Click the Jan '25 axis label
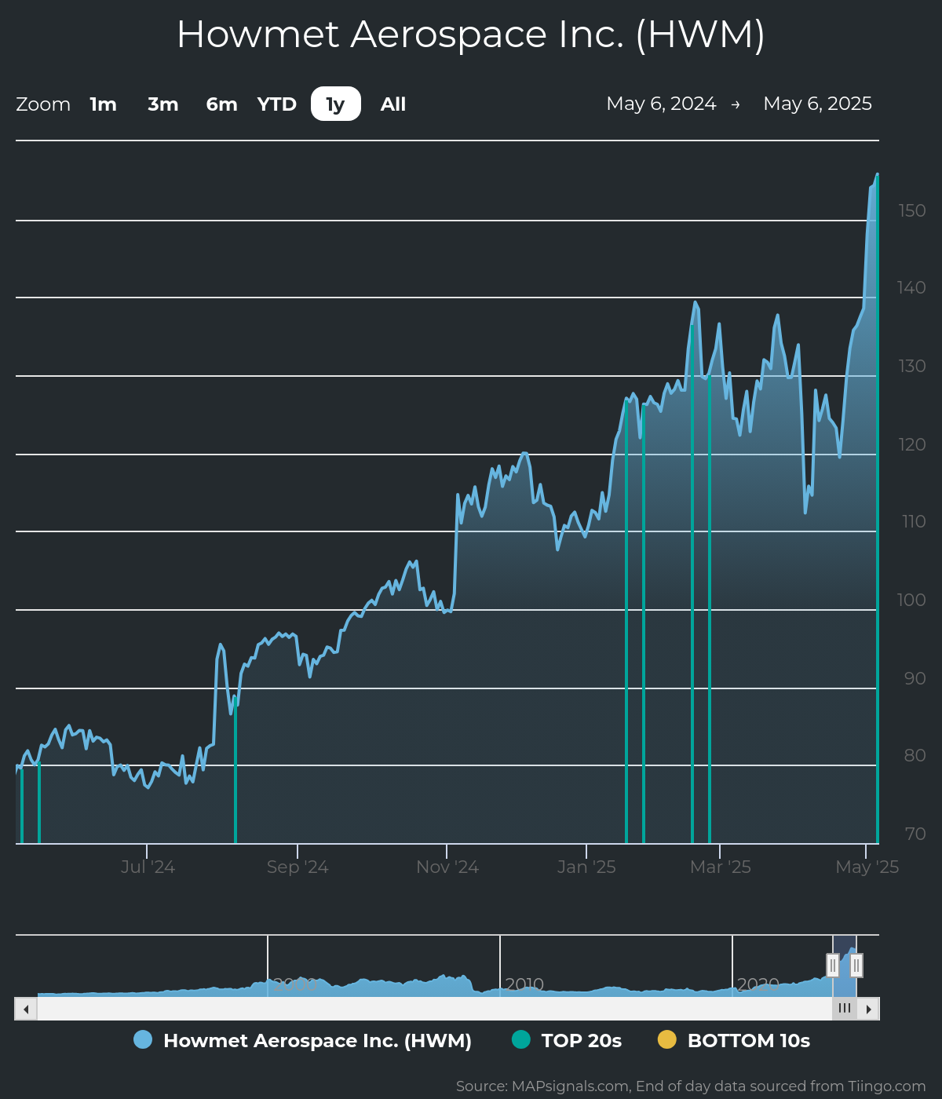 pyautogui.click(x=586, y=867)
